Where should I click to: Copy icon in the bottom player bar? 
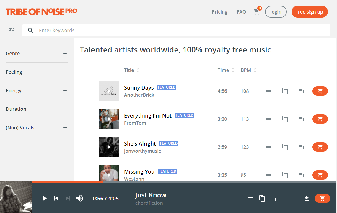point(262,198)
